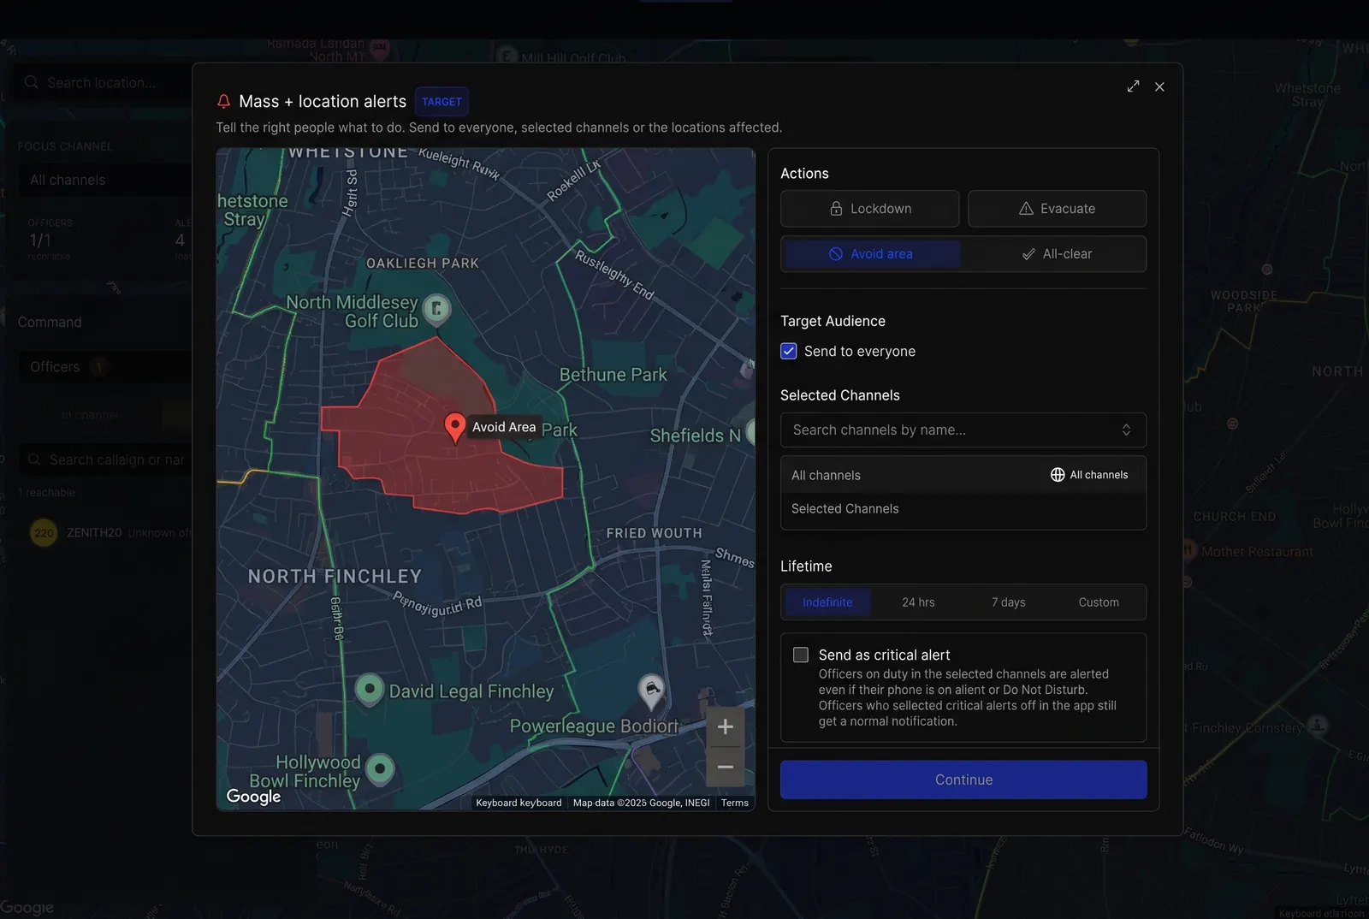The image size is (1369, 919).
Task: Select the Evacuate action
Action: 1057,209
